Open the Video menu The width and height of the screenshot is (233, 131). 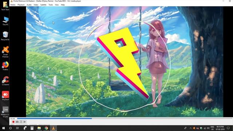[x=36, y=5]
